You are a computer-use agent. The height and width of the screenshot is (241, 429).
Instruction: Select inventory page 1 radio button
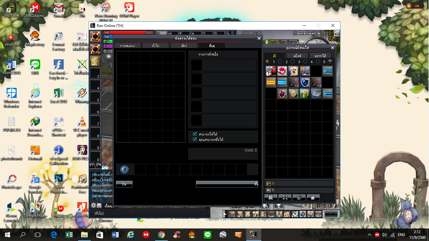point(268,62)
